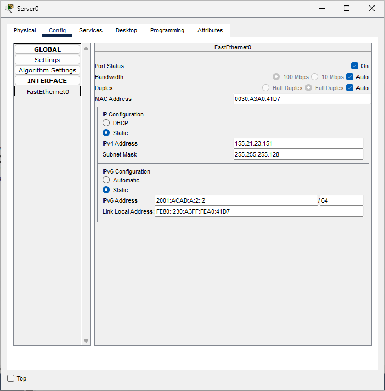Click the sidebar scroll up arrow
This screenshot has height=391, width=385.
tap(86, 48)
